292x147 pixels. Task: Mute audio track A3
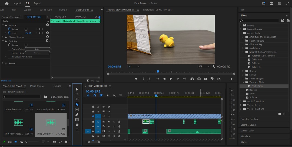coord(109,131)
